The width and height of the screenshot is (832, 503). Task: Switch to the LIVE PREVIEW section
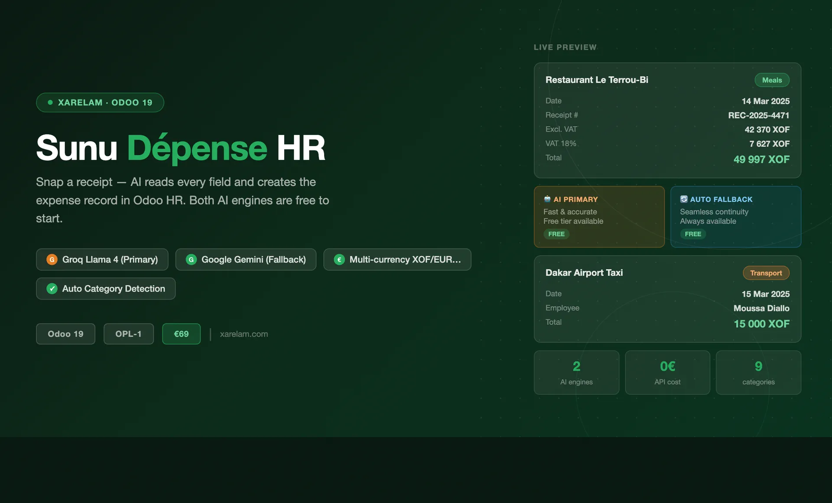click(x=565, y=47)
